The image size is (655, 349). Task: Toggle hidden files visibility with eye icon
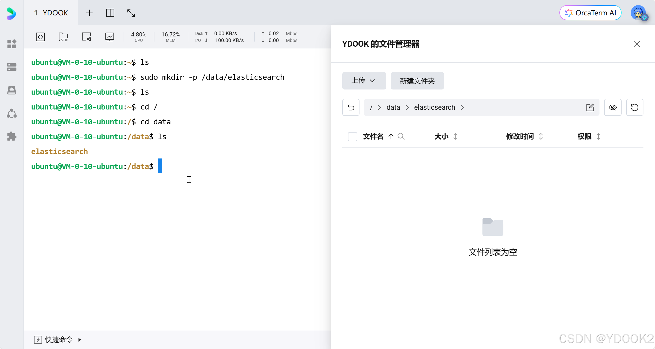[613, 107]
